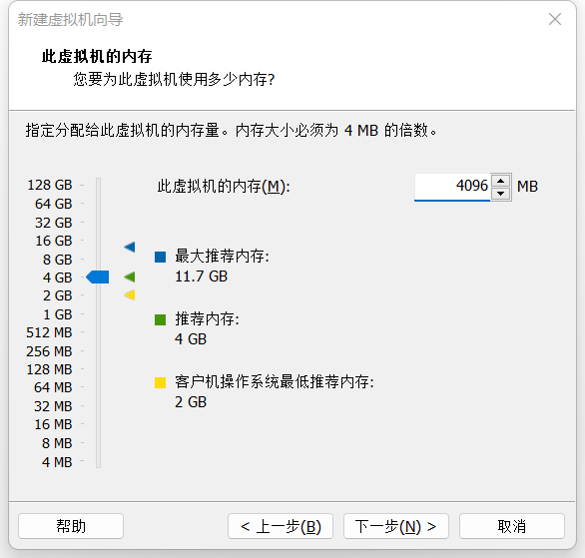
Task: Set slider to the 128 GB mark
Action: [x=98, y=185]
